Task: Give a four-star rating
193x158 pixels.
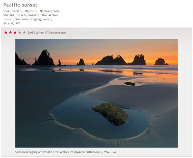Action: point(20,32)
